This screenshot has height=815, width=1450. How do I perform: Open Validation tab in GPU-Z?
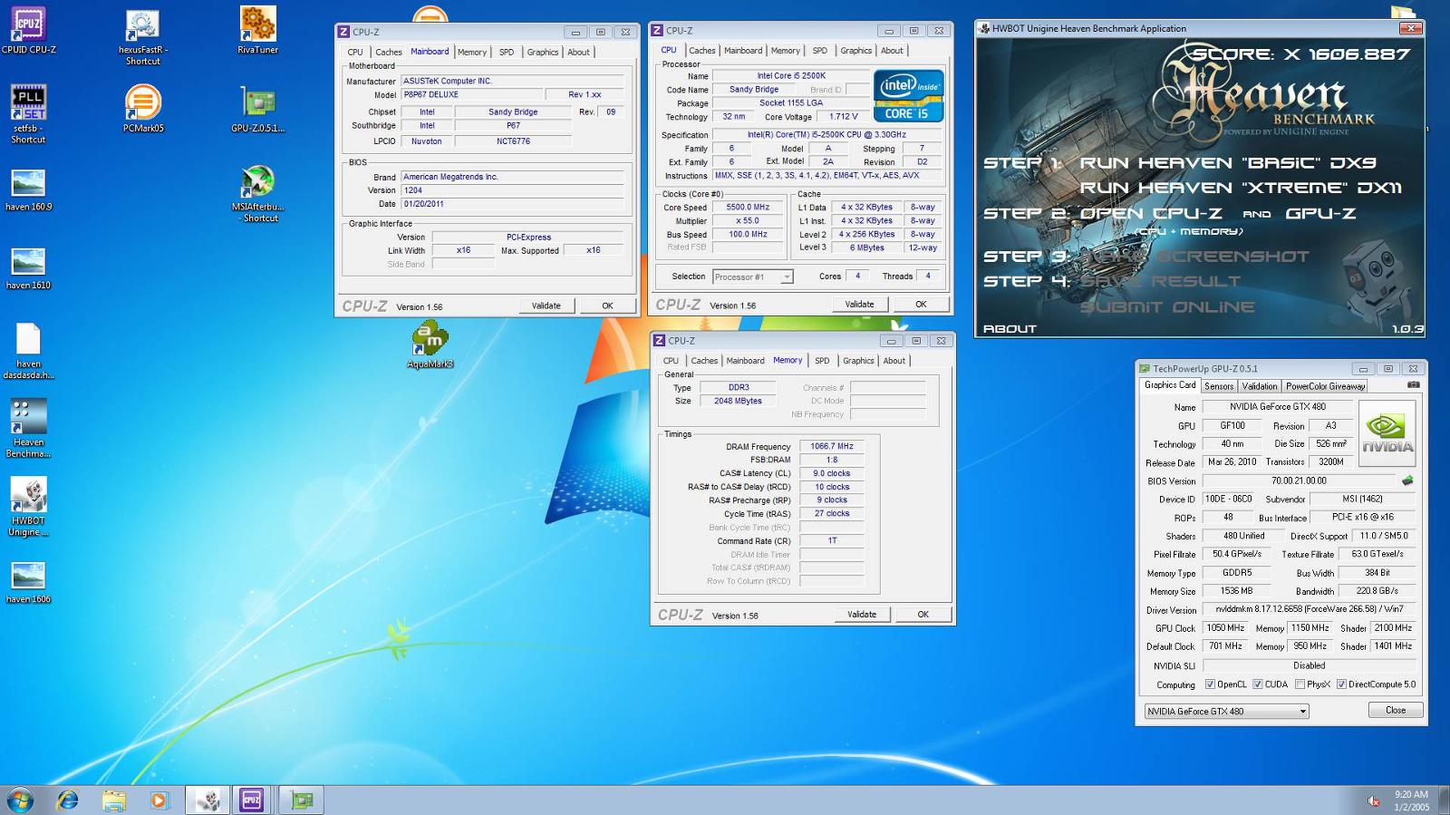tap(1260, 386)
